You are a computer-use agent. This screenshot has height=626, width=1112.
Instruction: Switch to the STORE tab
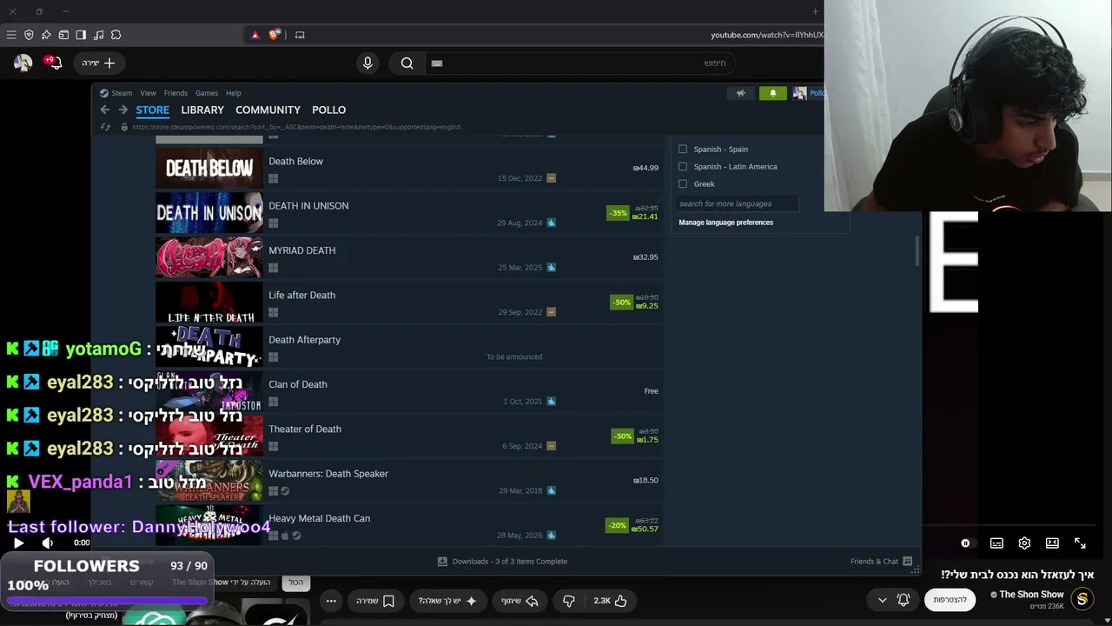coord(153,110)
